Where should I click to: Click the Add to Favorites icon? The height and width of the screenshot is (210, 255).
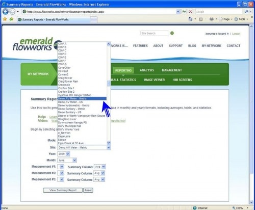[x=11, y=19]
